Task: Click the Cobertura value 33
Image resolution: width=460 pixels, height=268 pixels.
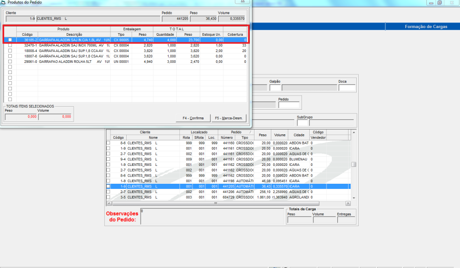Action: [244, 45]
